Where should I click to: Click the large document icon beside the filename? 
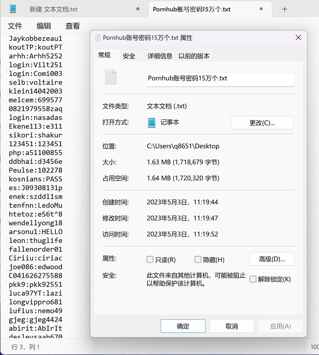click(x=111, y=77)
